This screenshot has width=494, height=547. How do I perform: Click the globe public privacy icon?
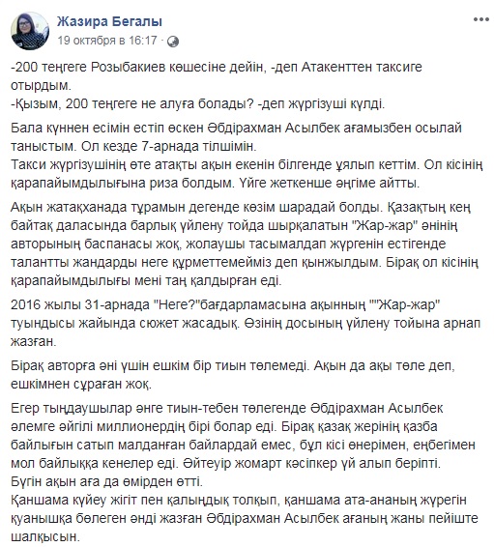pos(173,42)
